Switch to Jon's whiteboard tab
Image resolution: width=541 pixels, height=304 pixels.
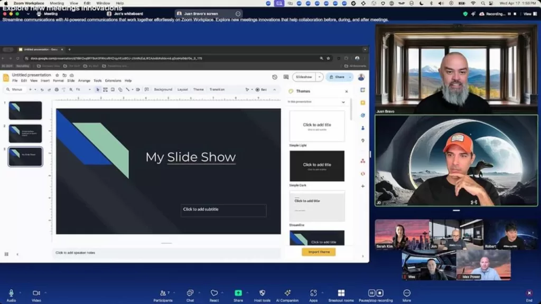(x=125, y=14)
